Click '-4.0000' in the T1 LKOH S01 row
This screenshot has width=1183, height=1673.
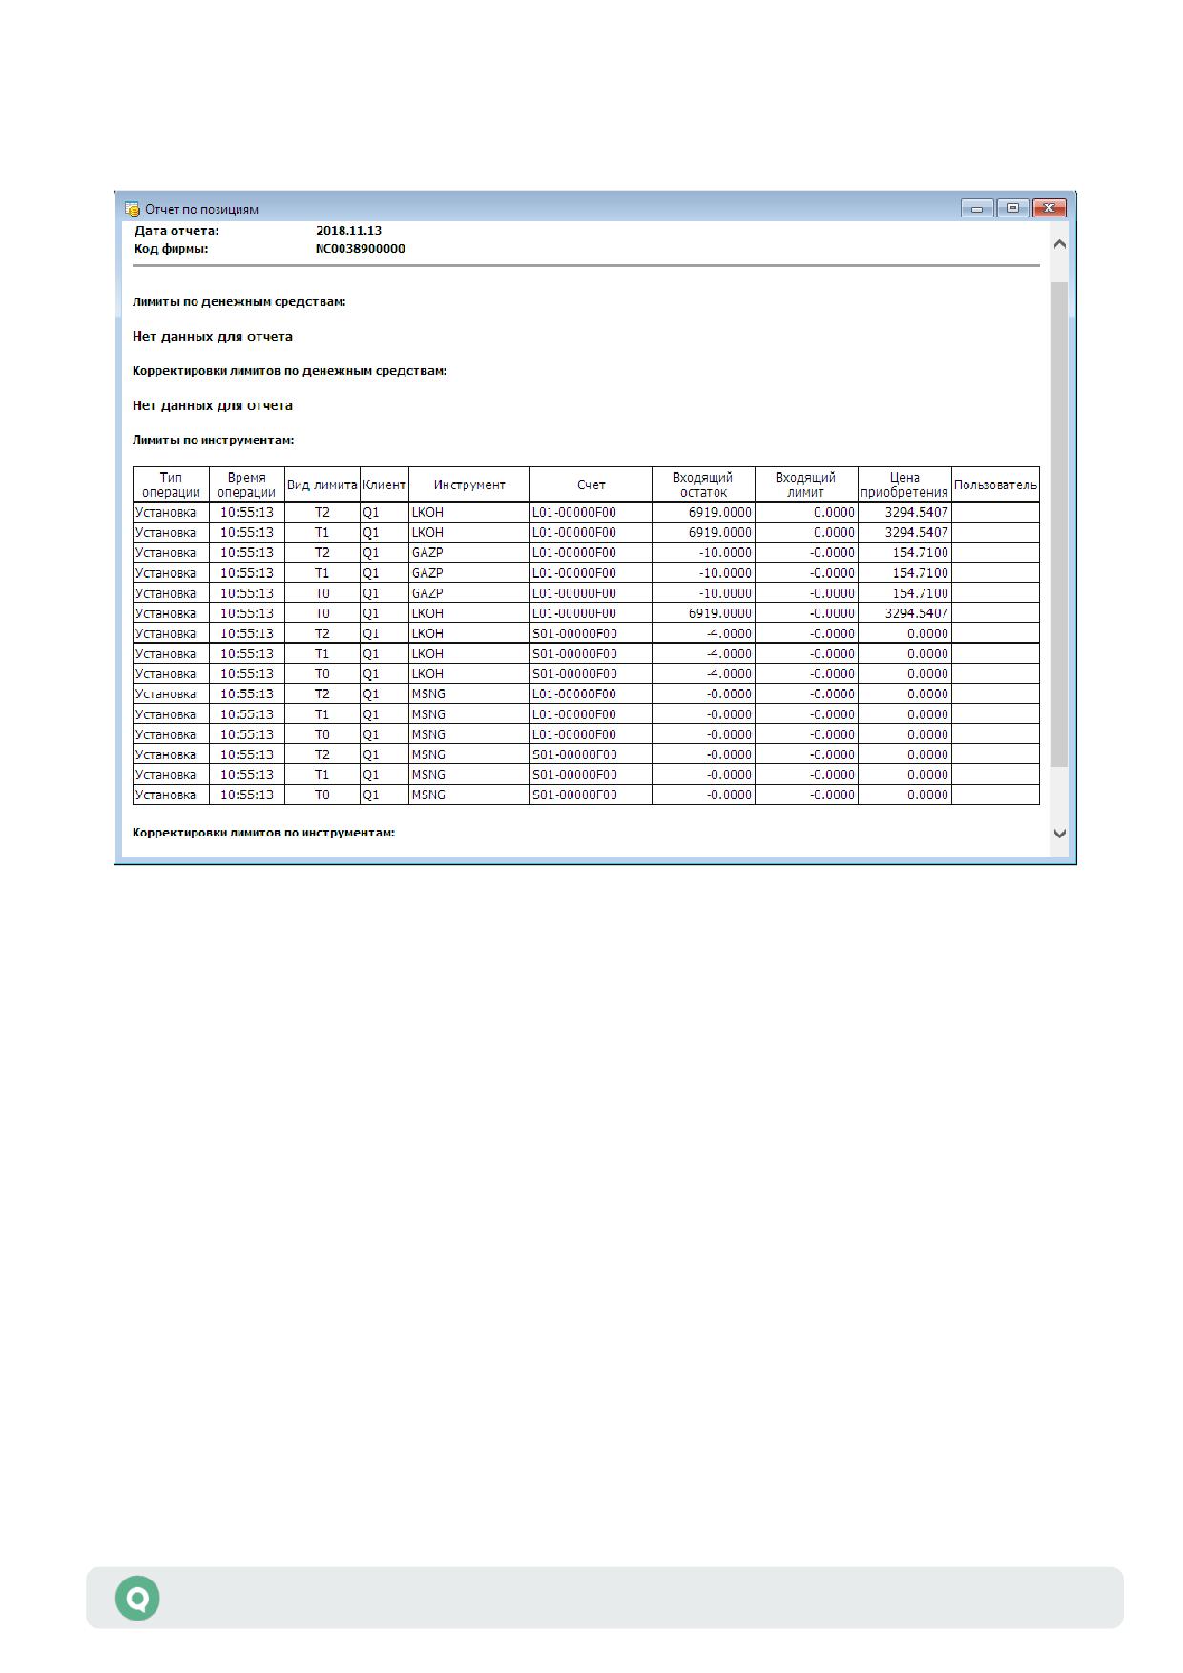pos(729,653)
